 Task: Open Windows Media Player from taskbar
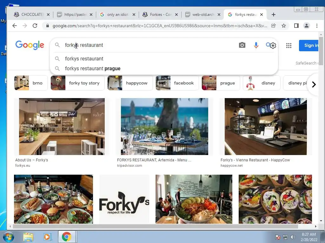(47, 237)
